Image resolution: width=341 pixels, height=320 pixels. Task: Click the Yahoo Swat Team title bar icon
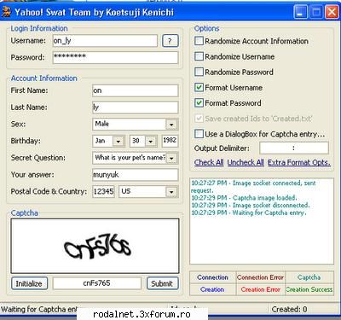[6, 12]
